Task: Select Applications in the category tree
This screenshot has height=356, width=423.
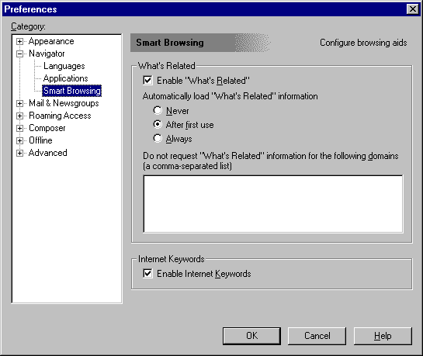Action: (65, 78)
